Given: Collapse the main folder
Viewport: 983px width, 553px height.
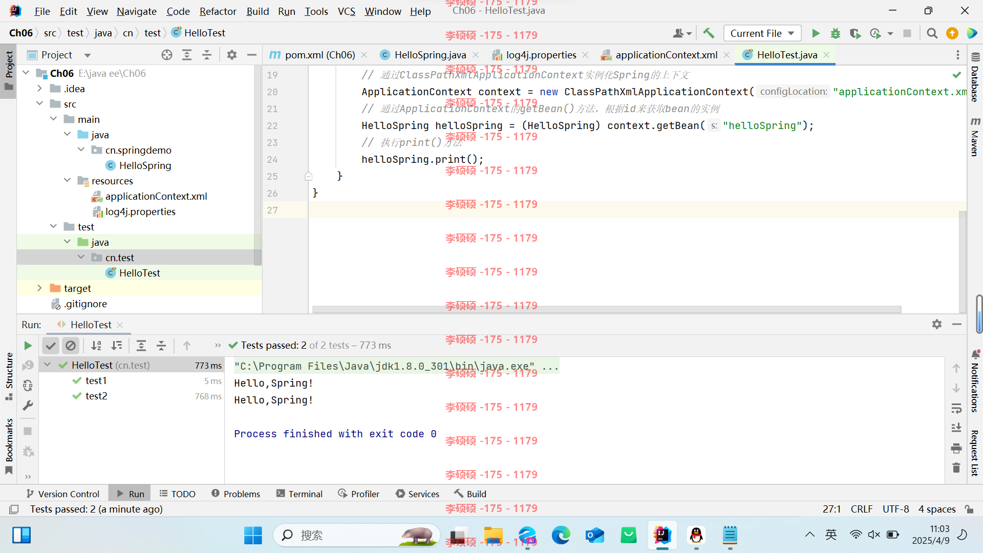Looking at the screenshot, I should [53, 119].
